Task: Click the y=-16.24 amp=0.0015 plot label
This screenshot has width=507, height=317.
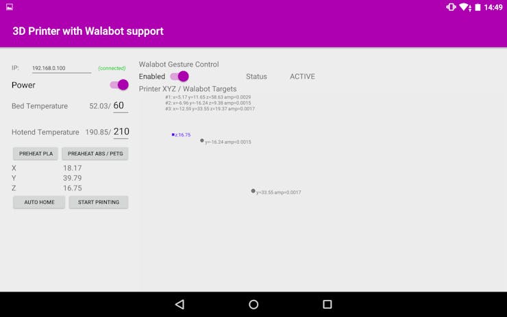Action: tap(228, 142)
